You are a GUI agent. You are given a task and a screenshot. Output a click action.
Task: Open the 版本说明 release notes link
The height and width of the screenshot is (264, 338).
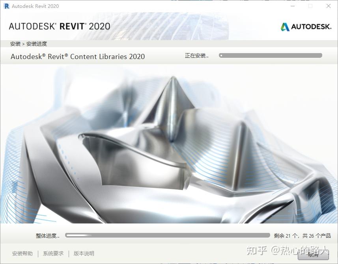click(83, 253)
